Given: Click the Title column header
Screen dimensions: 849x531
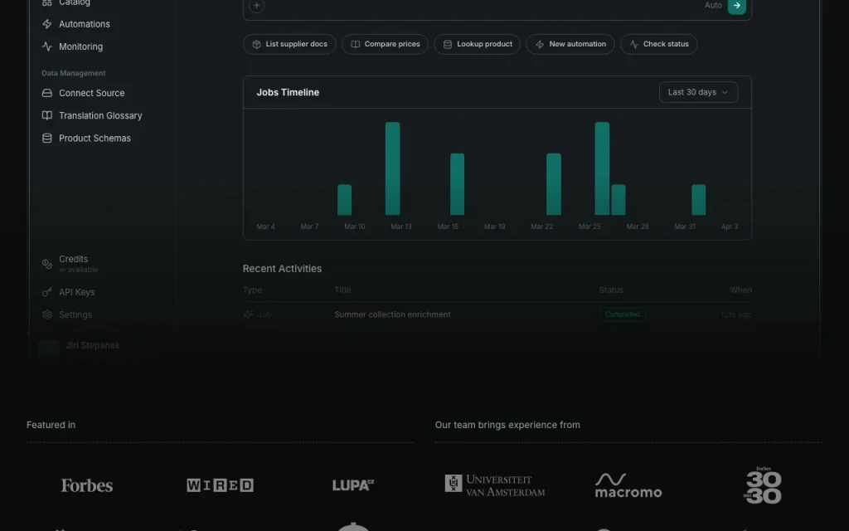Looking at the screenshot, I should pos(342,290).
